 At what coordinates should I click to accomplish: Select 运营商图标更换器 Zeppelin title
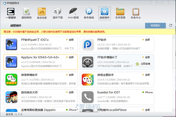coord(38,110)
